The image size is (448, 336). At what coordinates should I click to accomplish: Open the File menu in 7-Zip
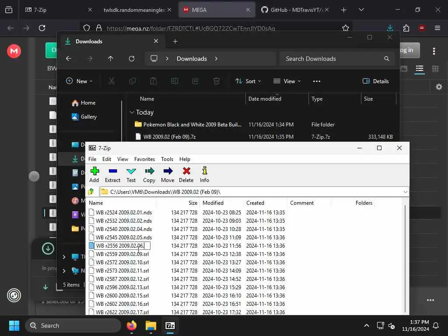pyautogui.click(x=92, y=159)
